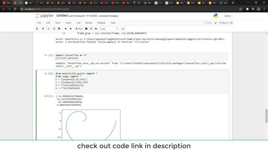Click the Out[8] output prompt area
Viewport: 268px width, 150px height.
tap(49, 96)
